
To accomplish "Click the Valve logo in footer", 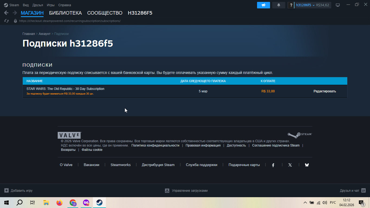I will pyautogui.click(x=69, y=135).
